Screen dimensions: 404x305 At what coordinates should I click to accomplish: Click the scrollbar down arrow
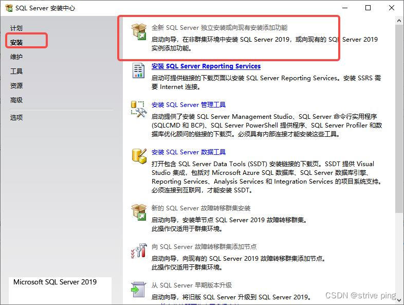tap(399, 300)
